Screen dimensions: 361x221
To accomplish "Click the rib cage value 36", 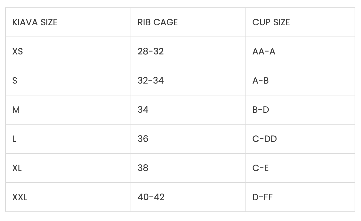I will tap(143, 139).
